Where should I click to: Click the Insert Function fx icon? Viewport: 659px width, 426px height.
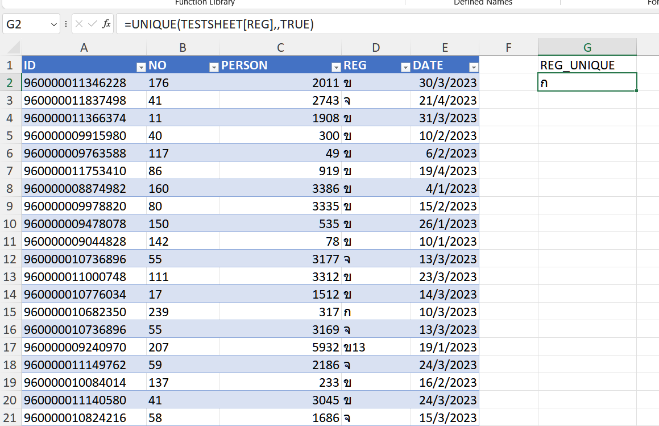tap(107, 24)
